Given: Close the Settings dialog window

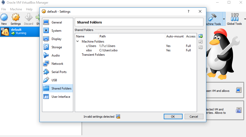Looking at the screenshot, I should point(200,11).
